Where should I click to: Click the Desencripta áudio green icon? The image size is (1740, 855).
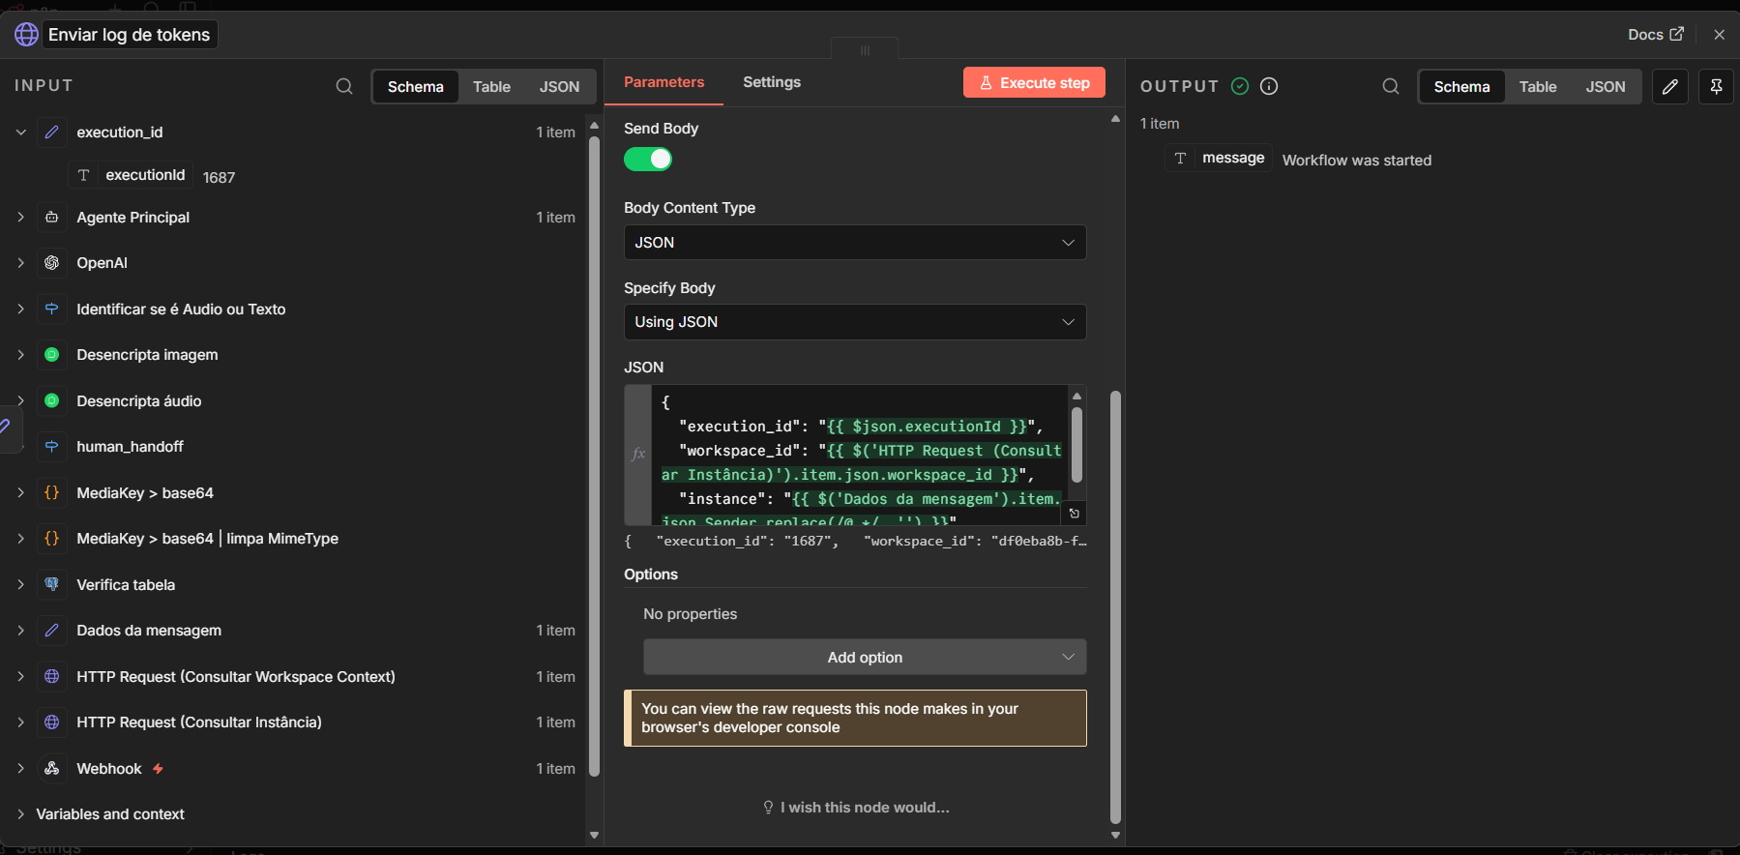(52, 401)
